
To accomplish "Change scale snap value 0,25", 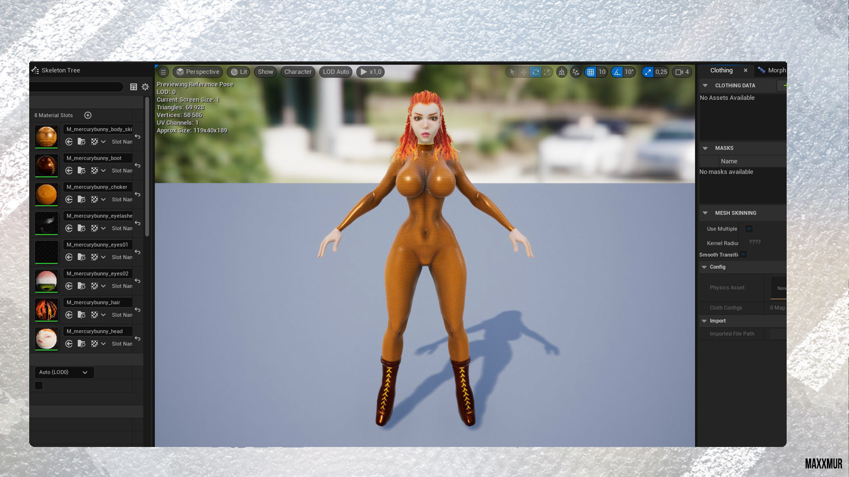I will tap(661, 72).
